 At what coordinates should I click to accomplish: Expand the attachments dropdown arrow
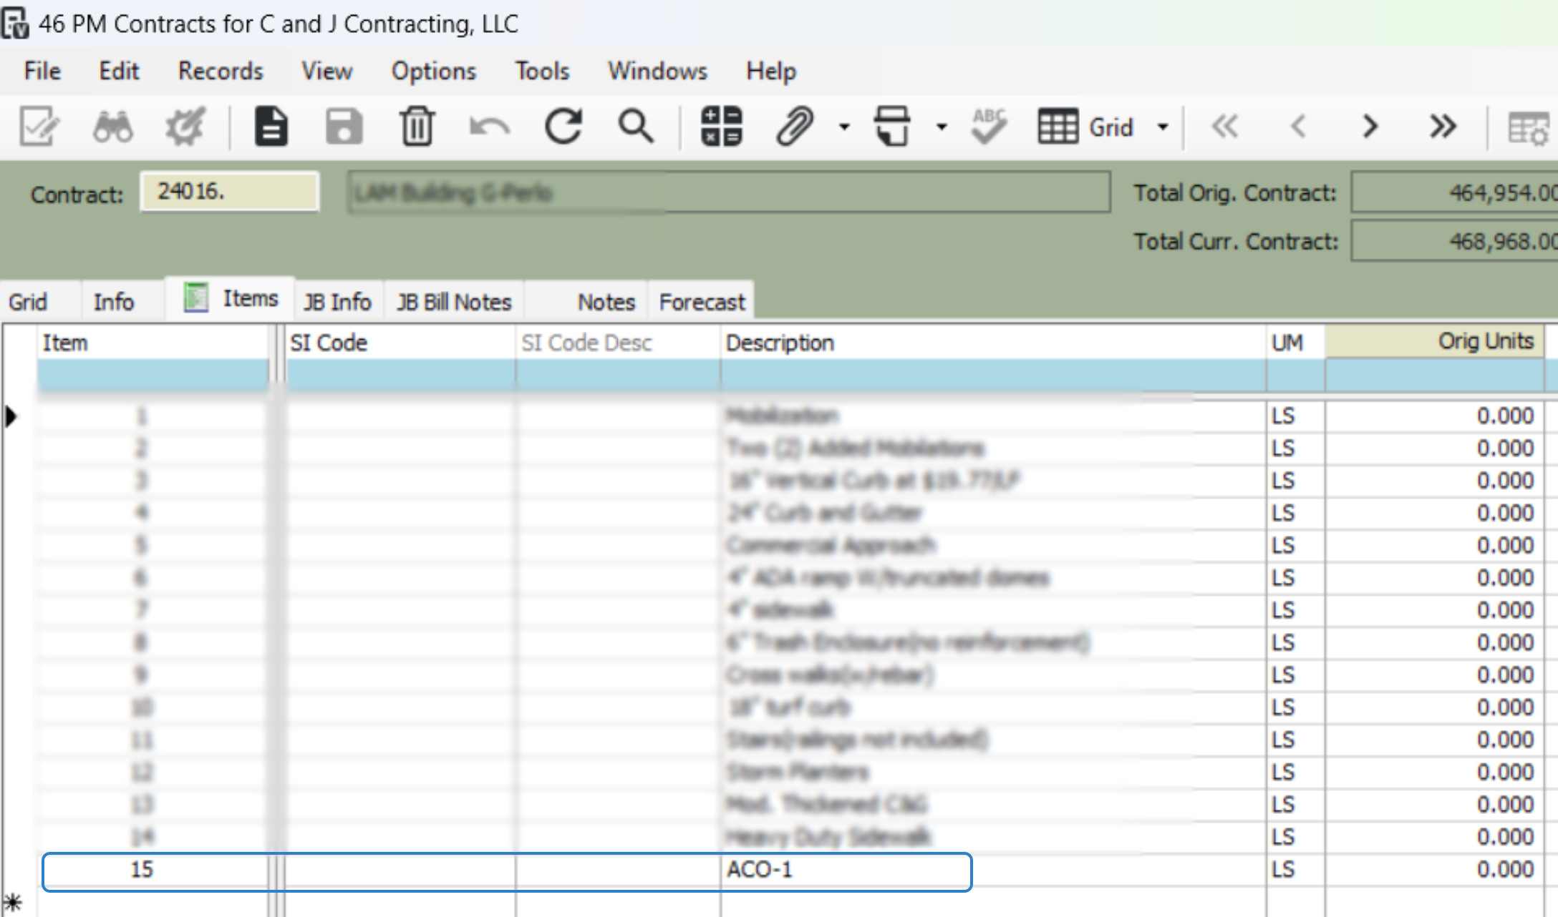[x=845, y=127]
